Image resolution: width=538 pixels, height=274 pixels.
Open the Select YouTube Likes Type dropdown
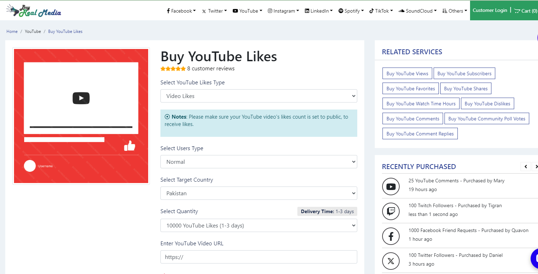tap(258, 96)
